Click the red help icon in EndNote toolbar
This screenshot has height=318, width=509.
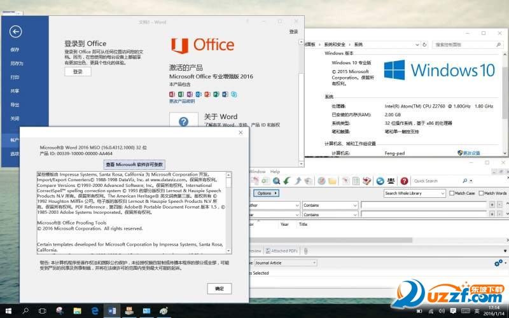point(403,181)
